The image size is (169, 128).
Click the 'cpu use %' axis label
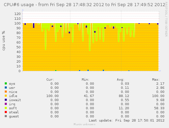click(x=4, y=41)
